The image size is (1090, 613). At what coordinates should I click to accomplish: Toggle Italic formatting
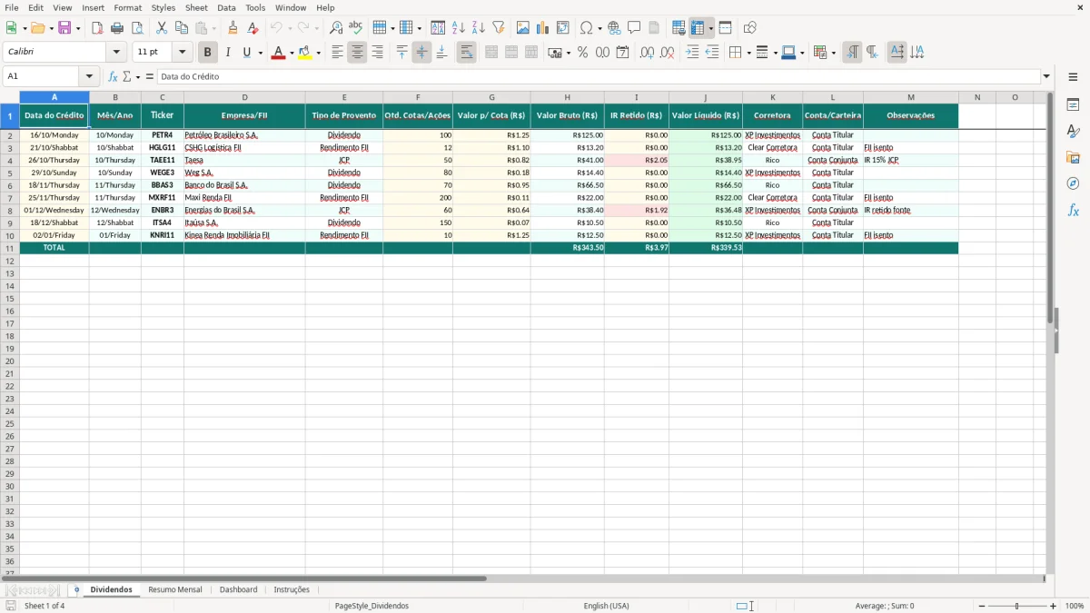(227, 53)
